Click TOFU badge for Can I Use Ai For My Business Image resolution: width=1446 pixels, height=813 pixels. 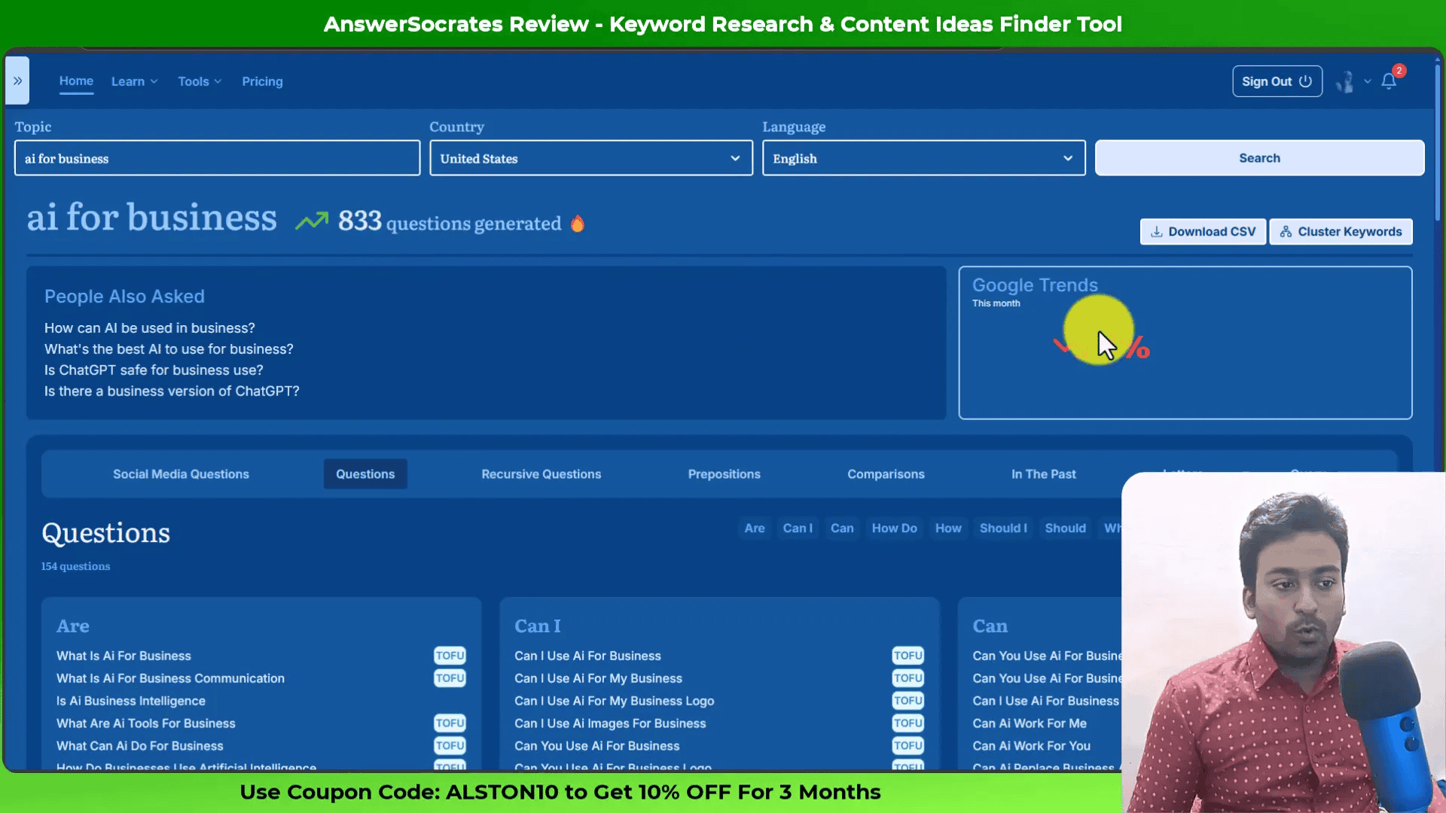(x=908, y=678)
